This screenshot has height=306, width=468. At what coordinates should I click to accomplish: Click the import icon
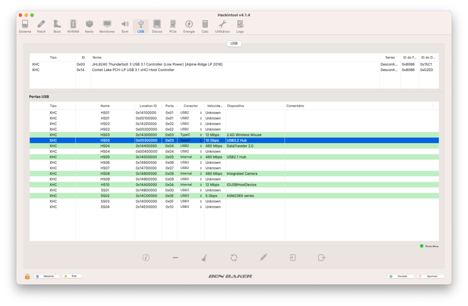(292, 258)
